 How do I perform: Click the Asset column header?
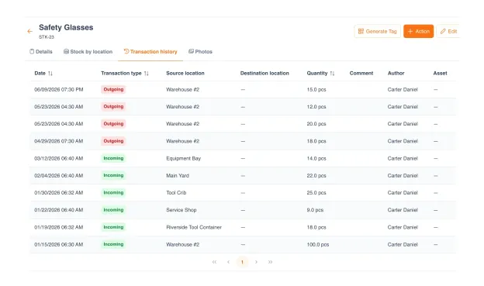point(440,74)
